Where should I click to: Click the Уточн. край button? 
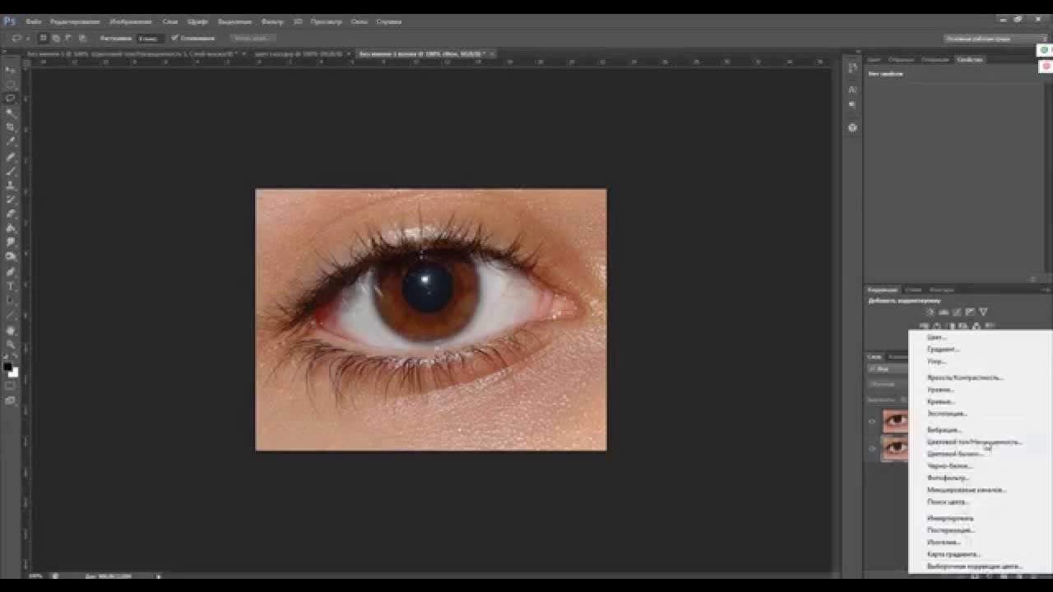252,38
